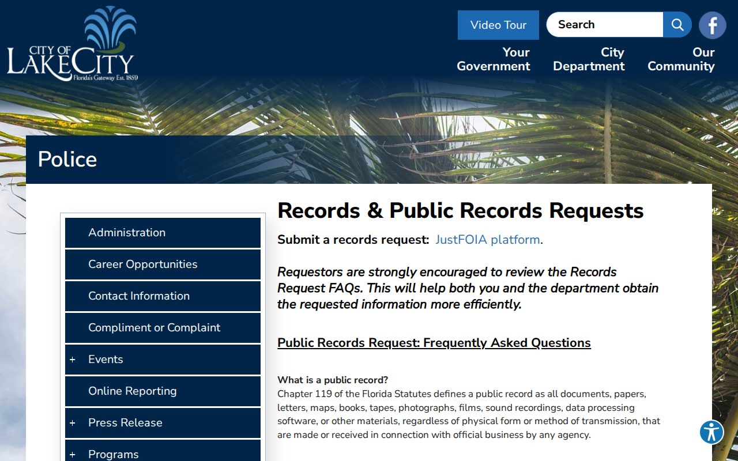The image size is (738, 461).
Task: Open Online Reporting sidebar item
Action: click(x=163, y=391)
